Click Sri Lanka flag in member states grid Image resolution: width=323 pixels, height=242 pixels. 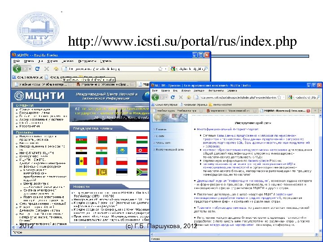(101, 172)
